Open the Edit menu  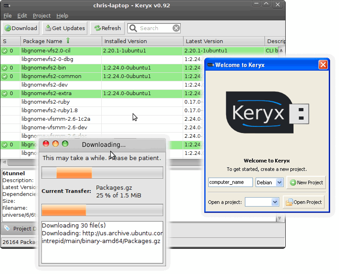point(22,16)
